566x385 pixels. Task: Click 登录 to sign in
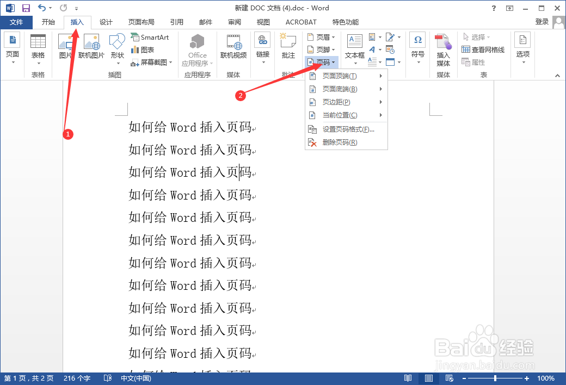(542, 22)
